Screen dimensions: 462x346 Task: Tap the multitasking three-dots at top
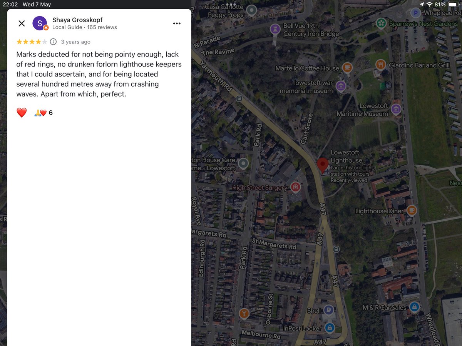(231, 4)
